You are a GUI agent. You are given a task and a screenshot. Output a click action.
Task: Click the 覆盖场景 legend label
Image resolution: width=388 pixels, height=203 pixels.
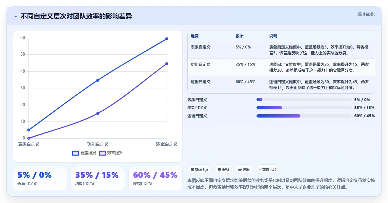click(x=88, y=153)
